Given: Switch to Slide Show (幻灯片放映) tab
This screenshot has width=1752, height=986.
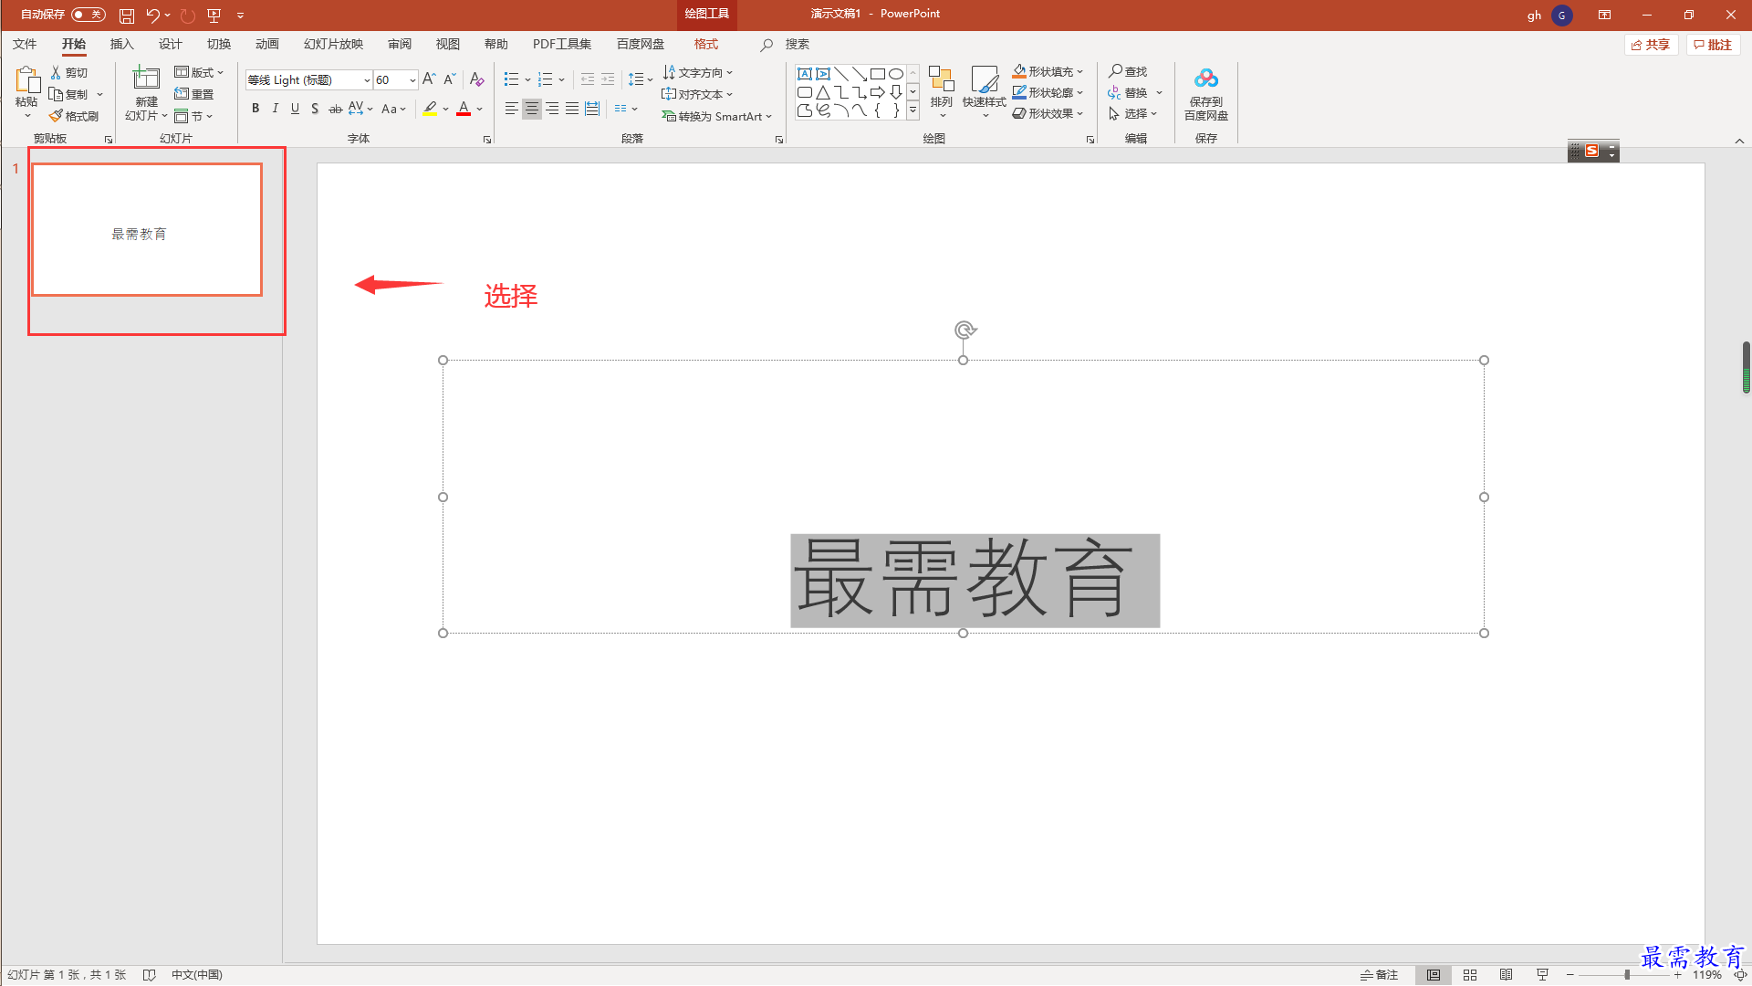Looking at the screenshot, I should click(x=333, y=44).
